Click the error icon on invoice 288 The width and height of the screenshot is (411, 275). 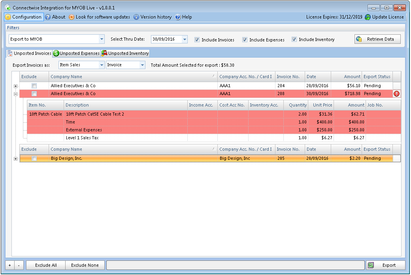click(397, 94)
